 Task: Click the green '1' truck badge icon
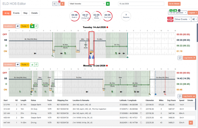pos(175,11)
